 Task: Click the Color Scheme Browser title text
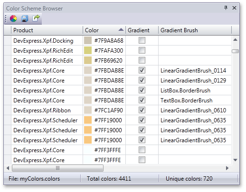point(34,9)
